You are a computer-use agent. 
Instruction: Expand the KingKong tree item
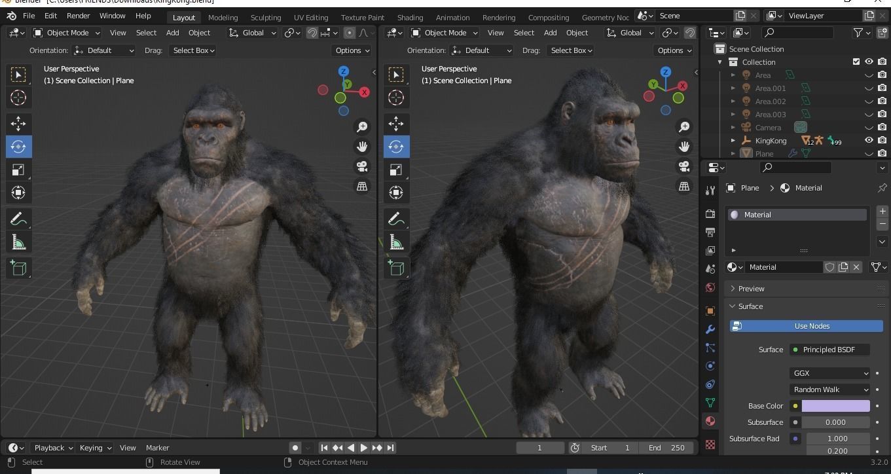[x=733, y=140]
